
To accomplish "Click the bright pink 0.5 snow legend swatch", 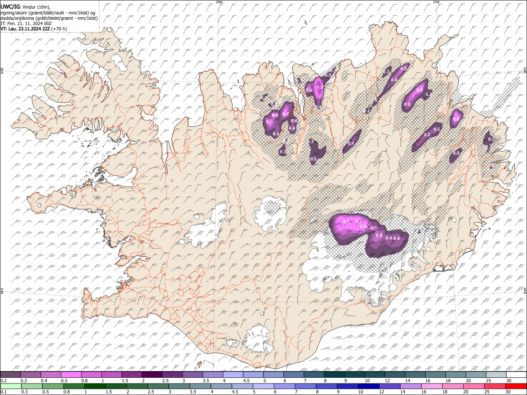I will tap(71, 375).
